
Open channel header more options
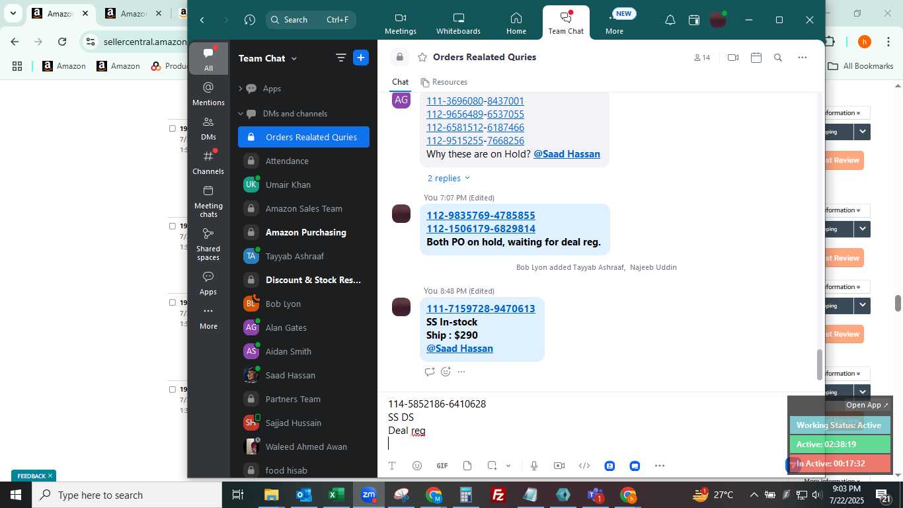pyautogui.click(x=803, y=58)
